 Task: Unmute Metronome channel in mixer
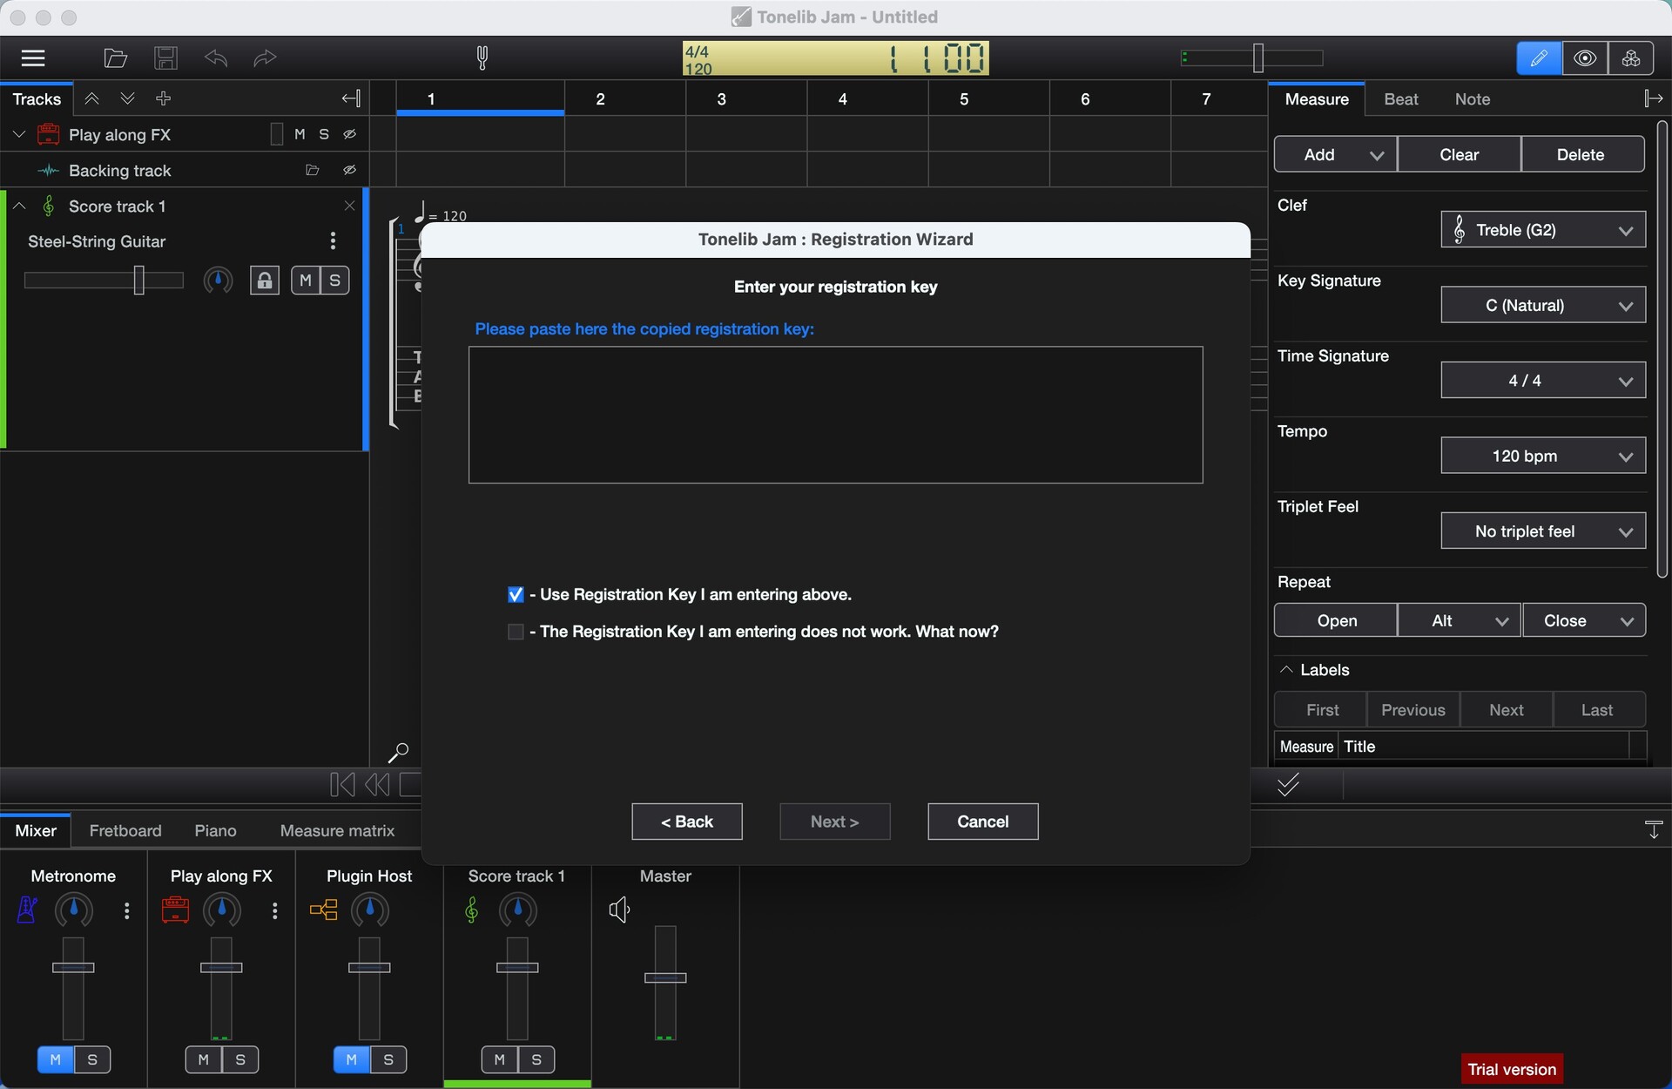coord(56,1059)
